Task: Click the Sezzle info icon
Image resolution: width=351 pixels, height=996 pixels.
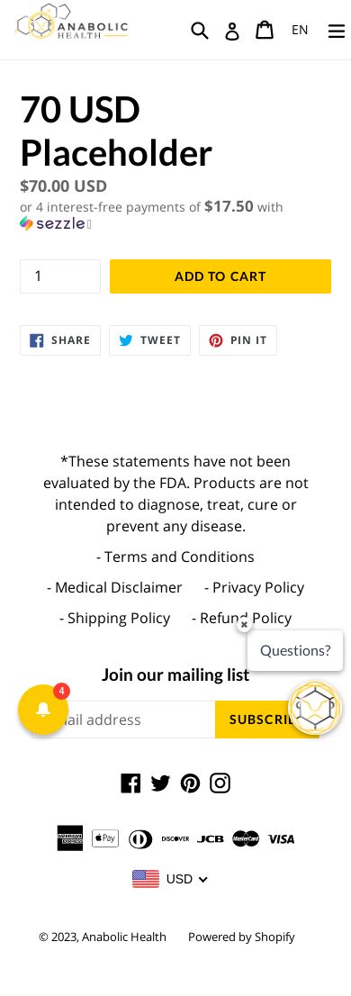Action: click(x=89, y=224)
